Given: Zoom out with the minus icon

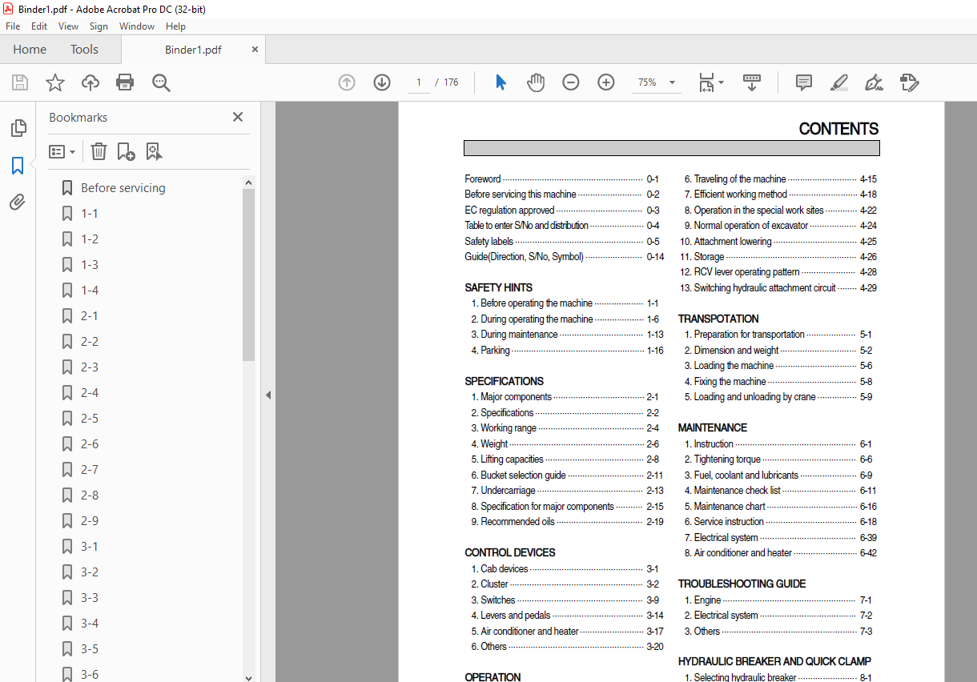Looking at the screenshot, I should pyautogui.click(x=571, y=82).
